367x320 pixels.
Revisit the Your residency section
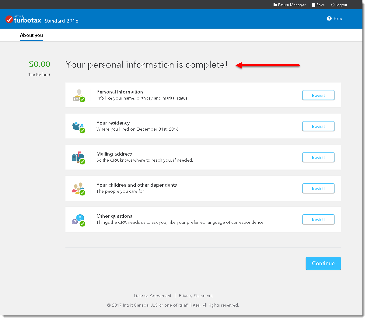click(318, 126)
